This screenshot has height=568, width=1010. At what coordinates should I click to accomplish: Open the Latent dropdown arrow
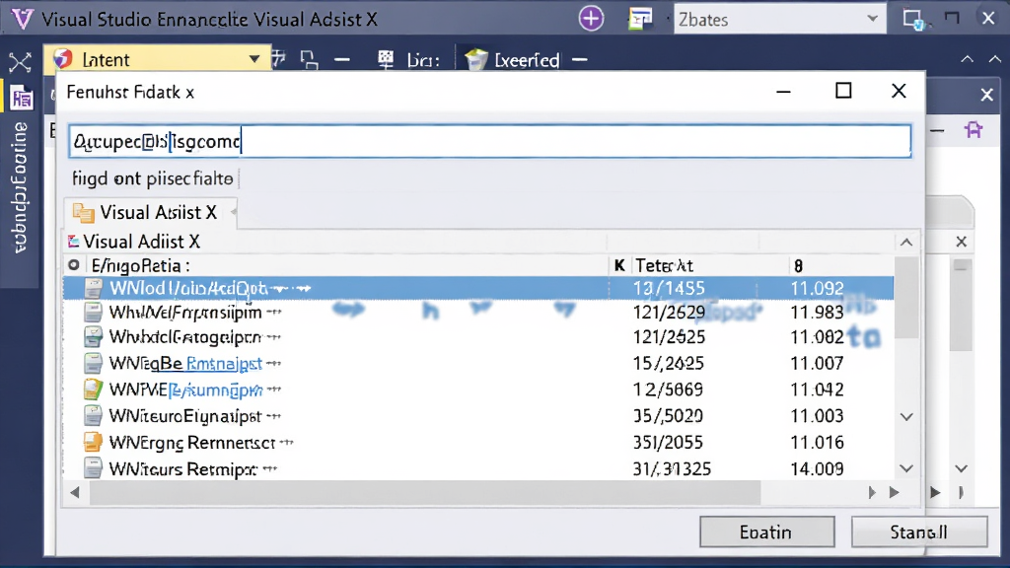click(x=254, y=59)
